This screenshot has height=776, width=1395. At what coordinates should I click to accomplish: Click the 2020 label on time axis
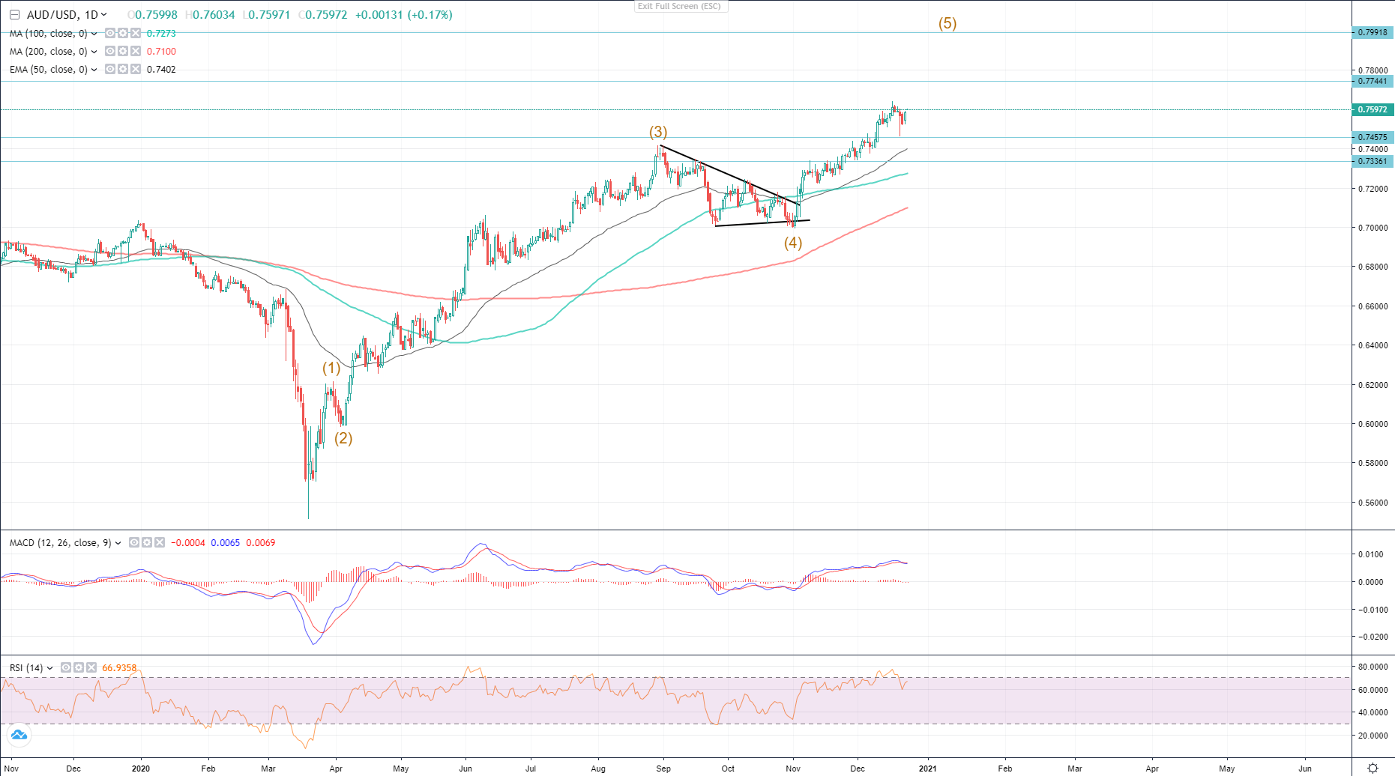[141, 769]
